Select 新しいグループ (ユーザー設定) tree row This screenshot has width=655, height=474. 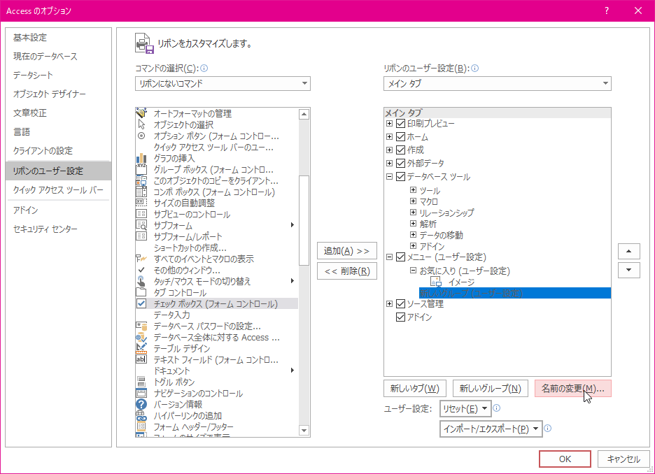point(514,293)
